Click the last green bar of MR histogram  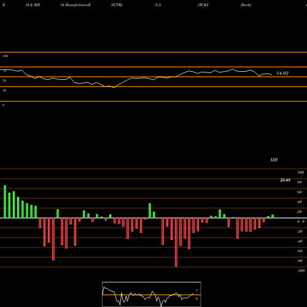click(273, 216)
